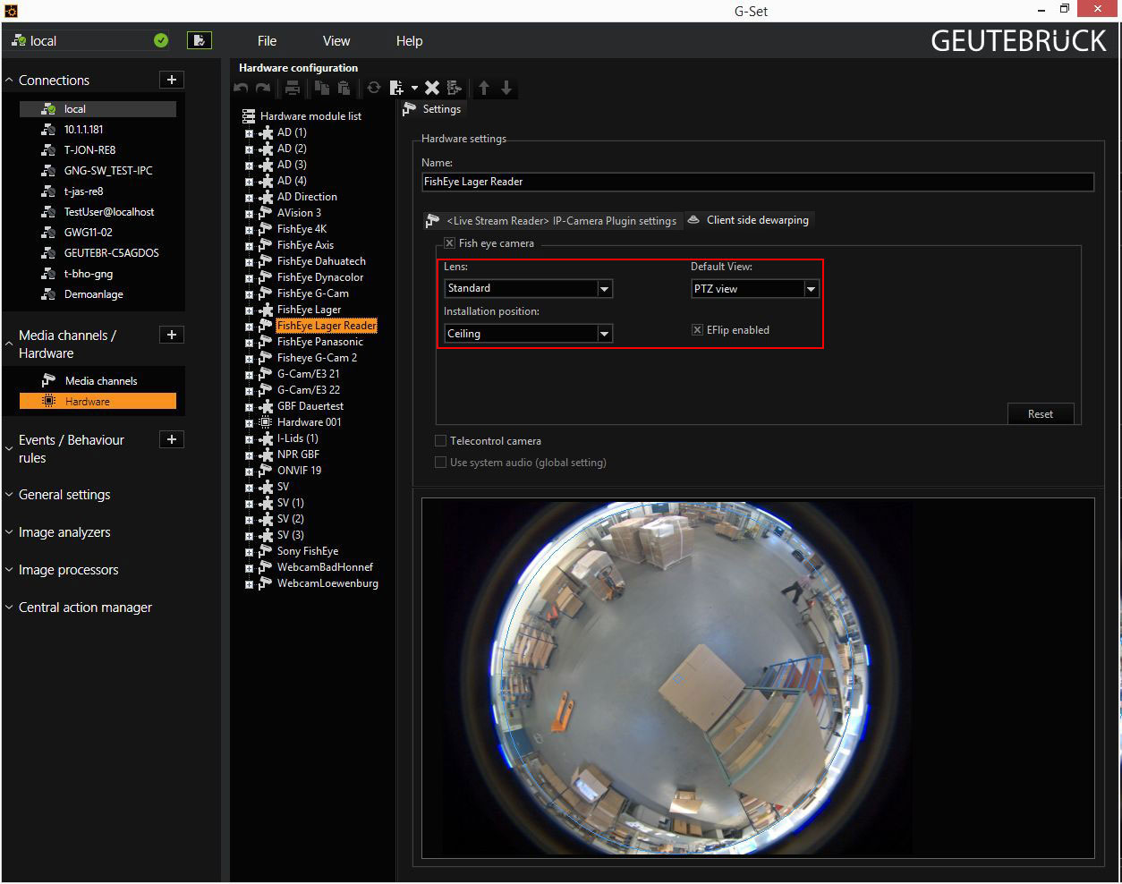Viewport: 1122px width, 884px height.
Task: Select GBF Dauertest module
Action: click(310, 406)
